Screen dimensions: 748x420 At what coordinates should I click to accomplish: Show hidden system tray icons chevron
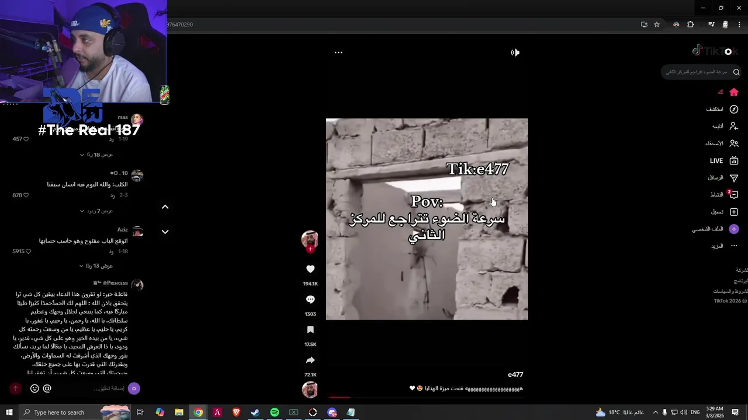[x=655, y=412]
